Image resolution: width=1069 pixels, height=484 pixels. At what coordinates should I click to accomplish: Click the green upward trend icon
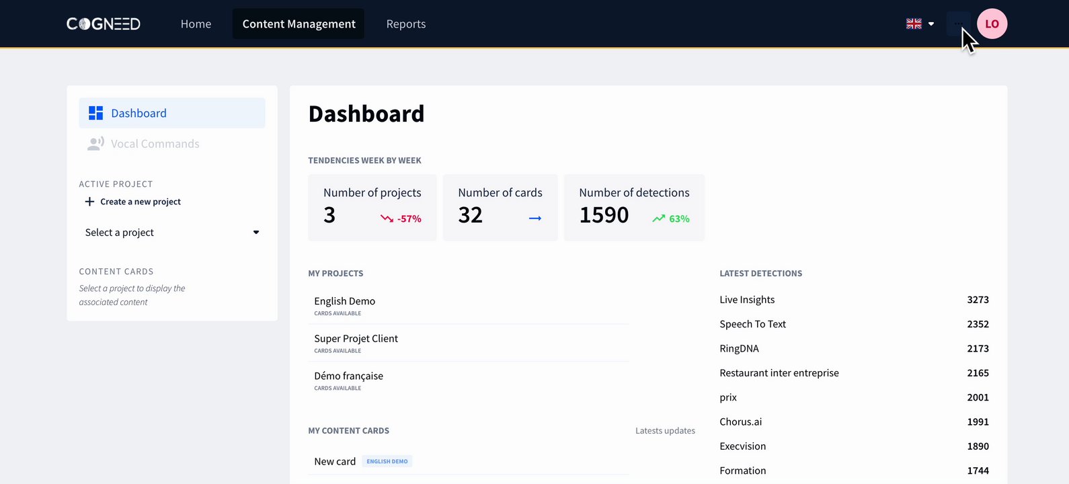click(x=659, y=218)
